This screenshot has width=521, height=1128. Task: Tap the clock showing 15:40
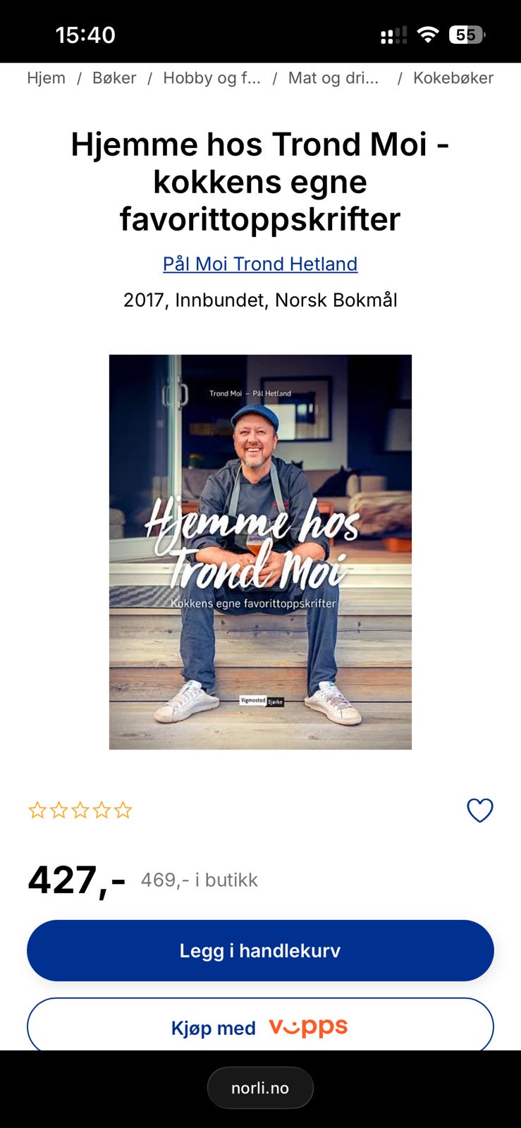tap(85, 35)
